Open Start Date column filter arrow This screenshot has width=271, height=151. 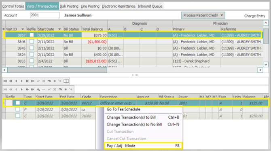click(59, 29)
